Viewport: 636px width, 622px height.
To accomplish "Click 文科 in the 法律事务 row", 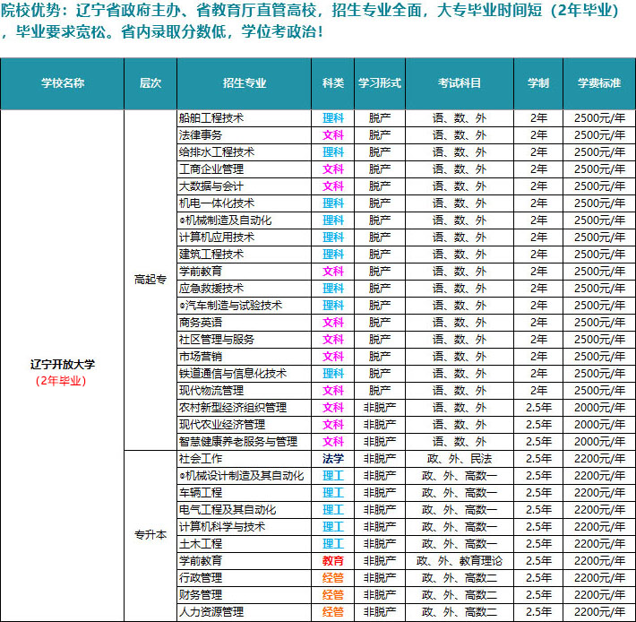I will tap(333, 135).
